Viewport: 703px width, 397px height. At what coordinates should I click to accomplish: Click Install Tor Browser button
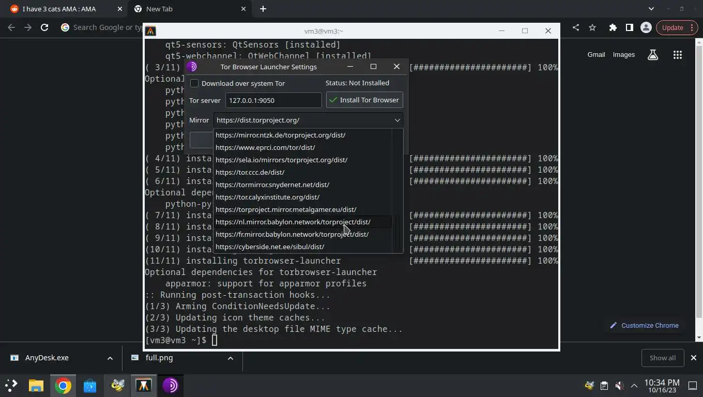364,100
